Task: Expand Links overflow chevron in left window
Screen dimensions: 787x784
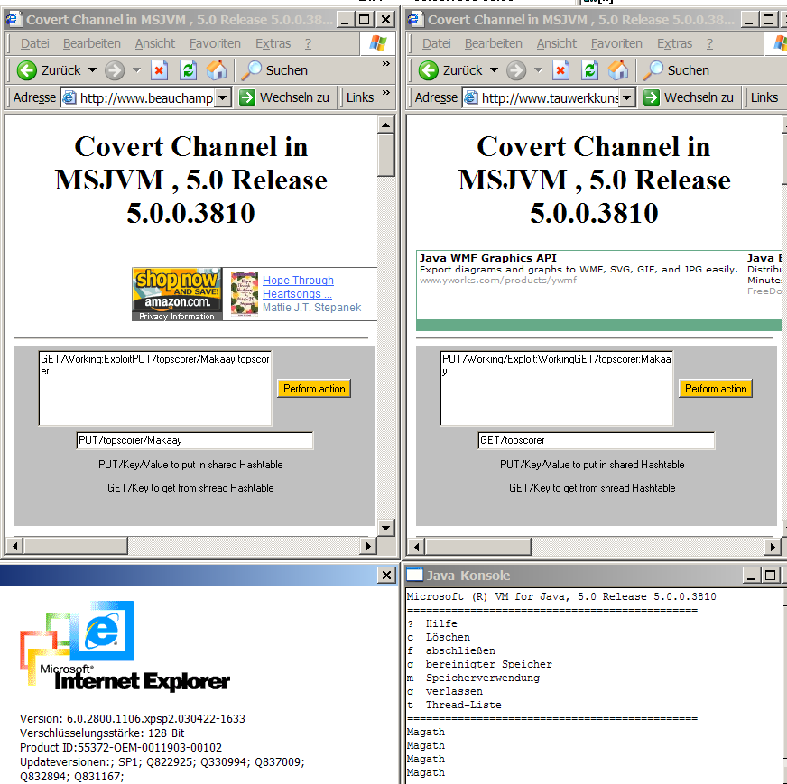Action: (386, 93)
